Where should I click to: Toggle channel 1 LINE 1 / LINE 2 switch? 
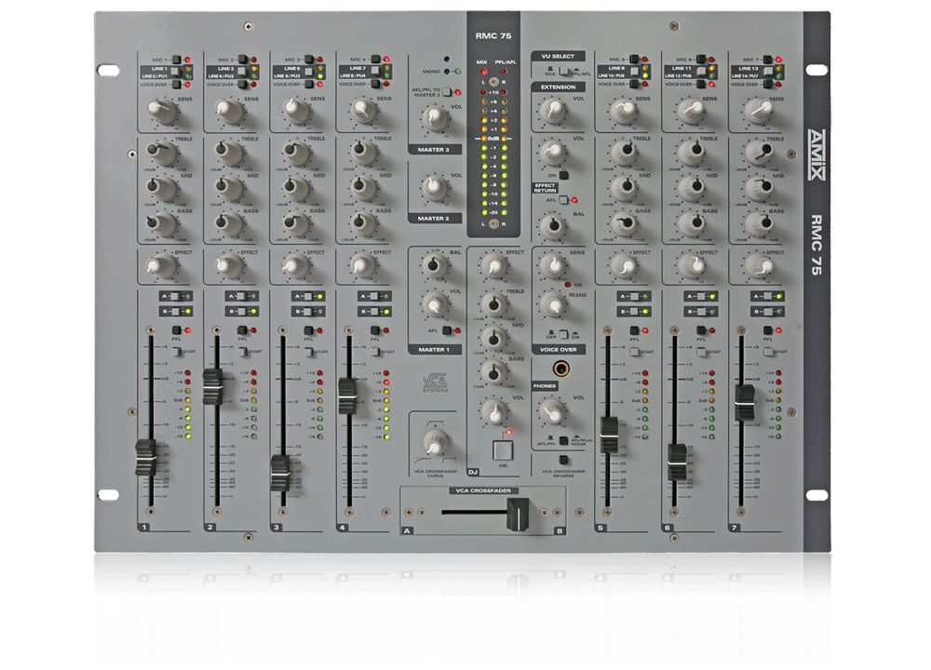point(175,73)
